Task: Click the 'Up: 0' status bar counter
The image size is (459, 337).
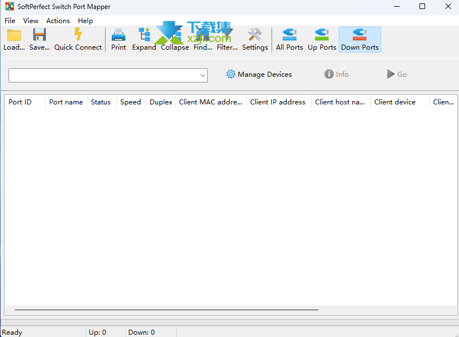Action: (x=98, y=332)
